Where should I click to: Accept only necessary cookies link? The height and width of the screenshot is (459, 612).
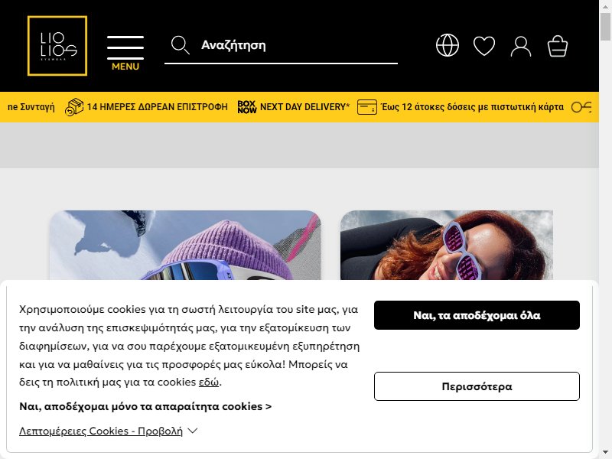(x=145, y=406)
